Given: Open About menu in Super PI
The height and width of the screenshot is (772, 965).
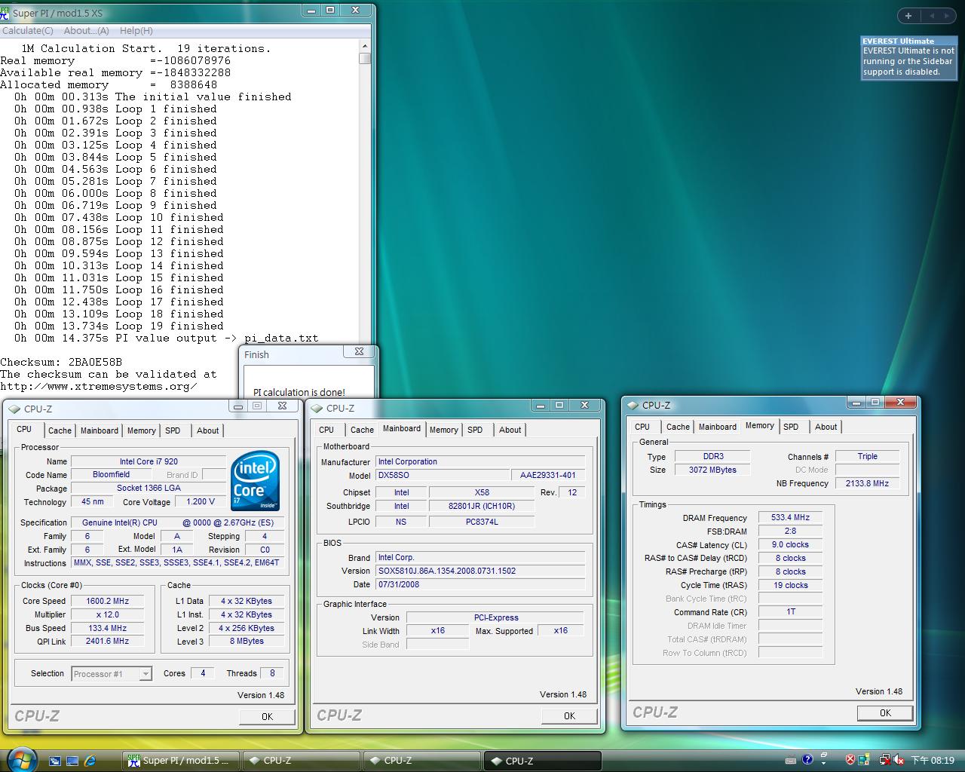Looking at the screenshot, I should click(x=86, y=31).
